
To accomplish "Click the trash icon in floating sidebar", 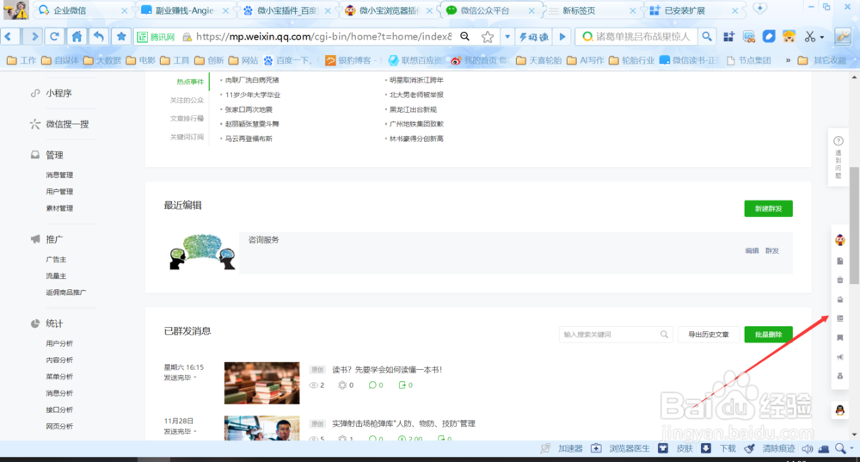I will [839, 280].
